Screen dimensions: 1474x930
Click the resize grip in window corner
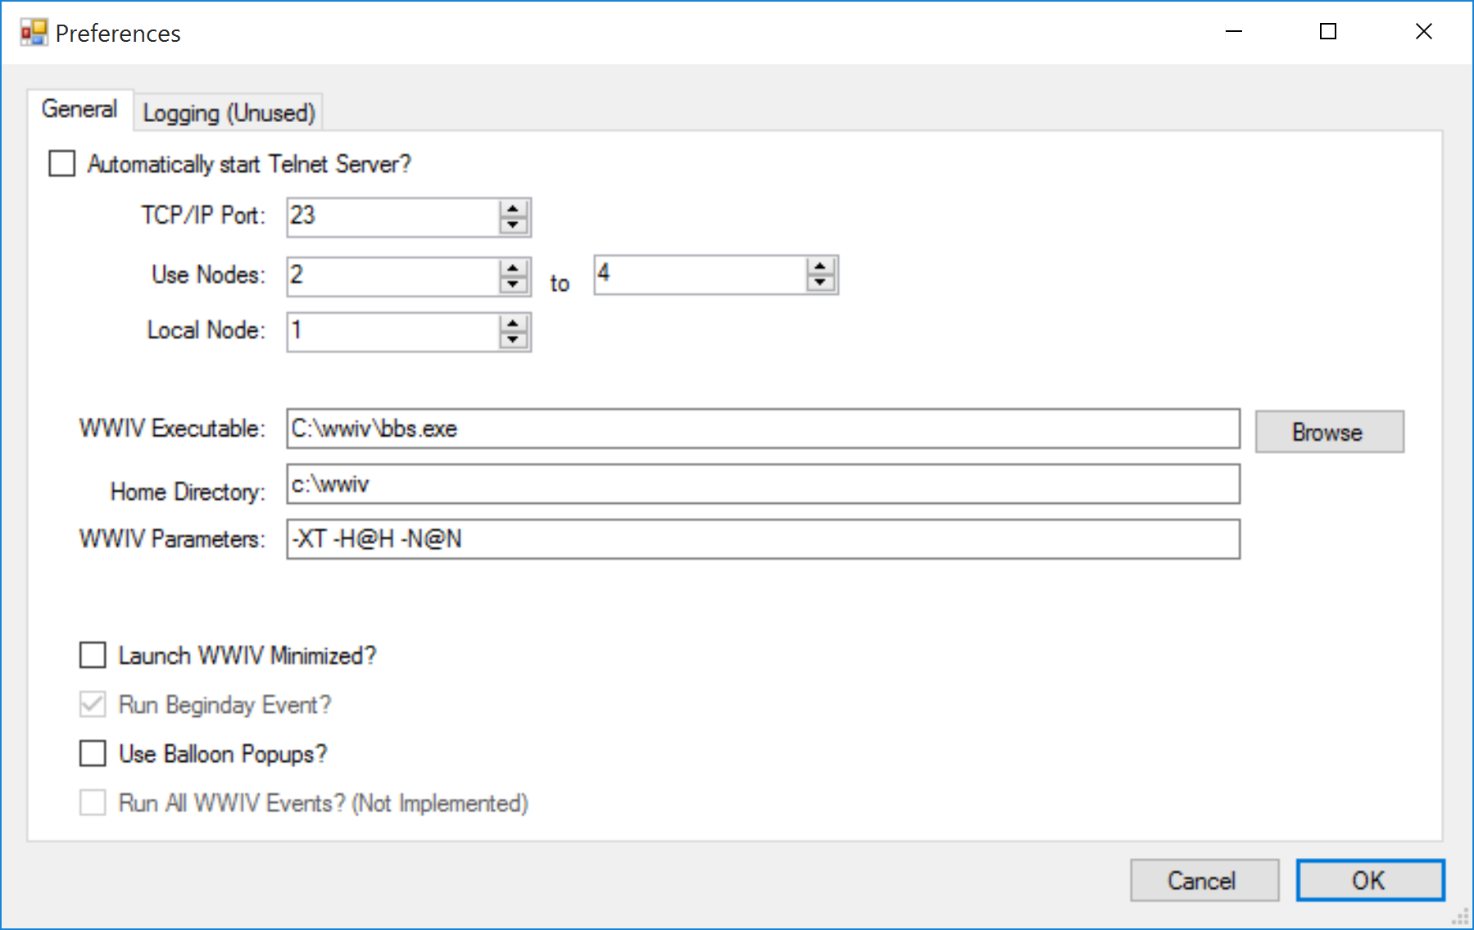coord(1460,917)
